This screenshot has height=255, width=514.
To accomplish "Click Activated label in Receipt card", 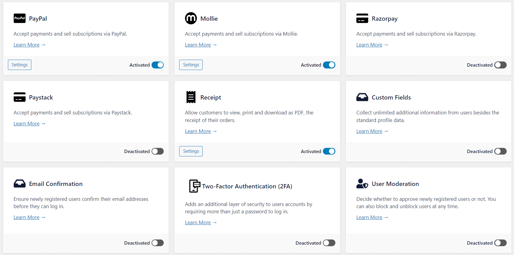I will click(311, 151).
